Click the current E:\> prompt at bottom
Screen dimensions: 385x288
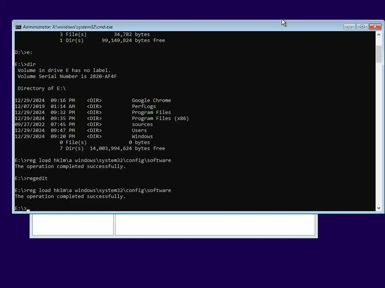click(x=21, y=208)
